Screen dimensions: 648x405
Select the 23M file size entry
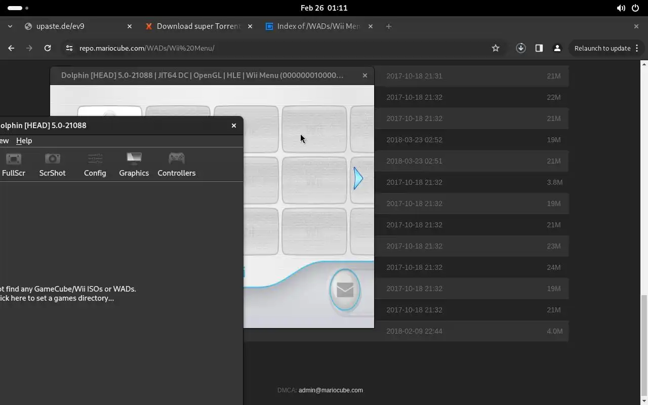[554, 246]
